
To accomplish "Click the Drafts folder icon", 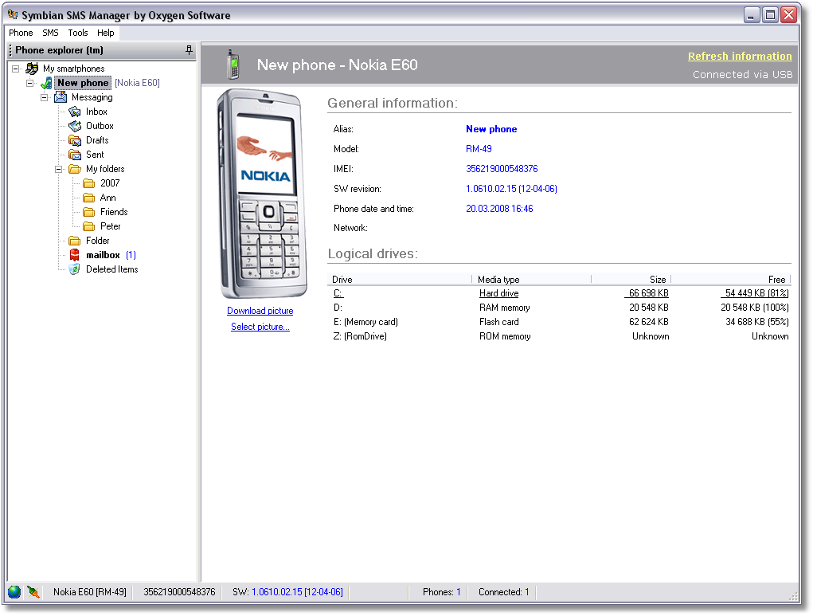I will (x=75, y=140).
